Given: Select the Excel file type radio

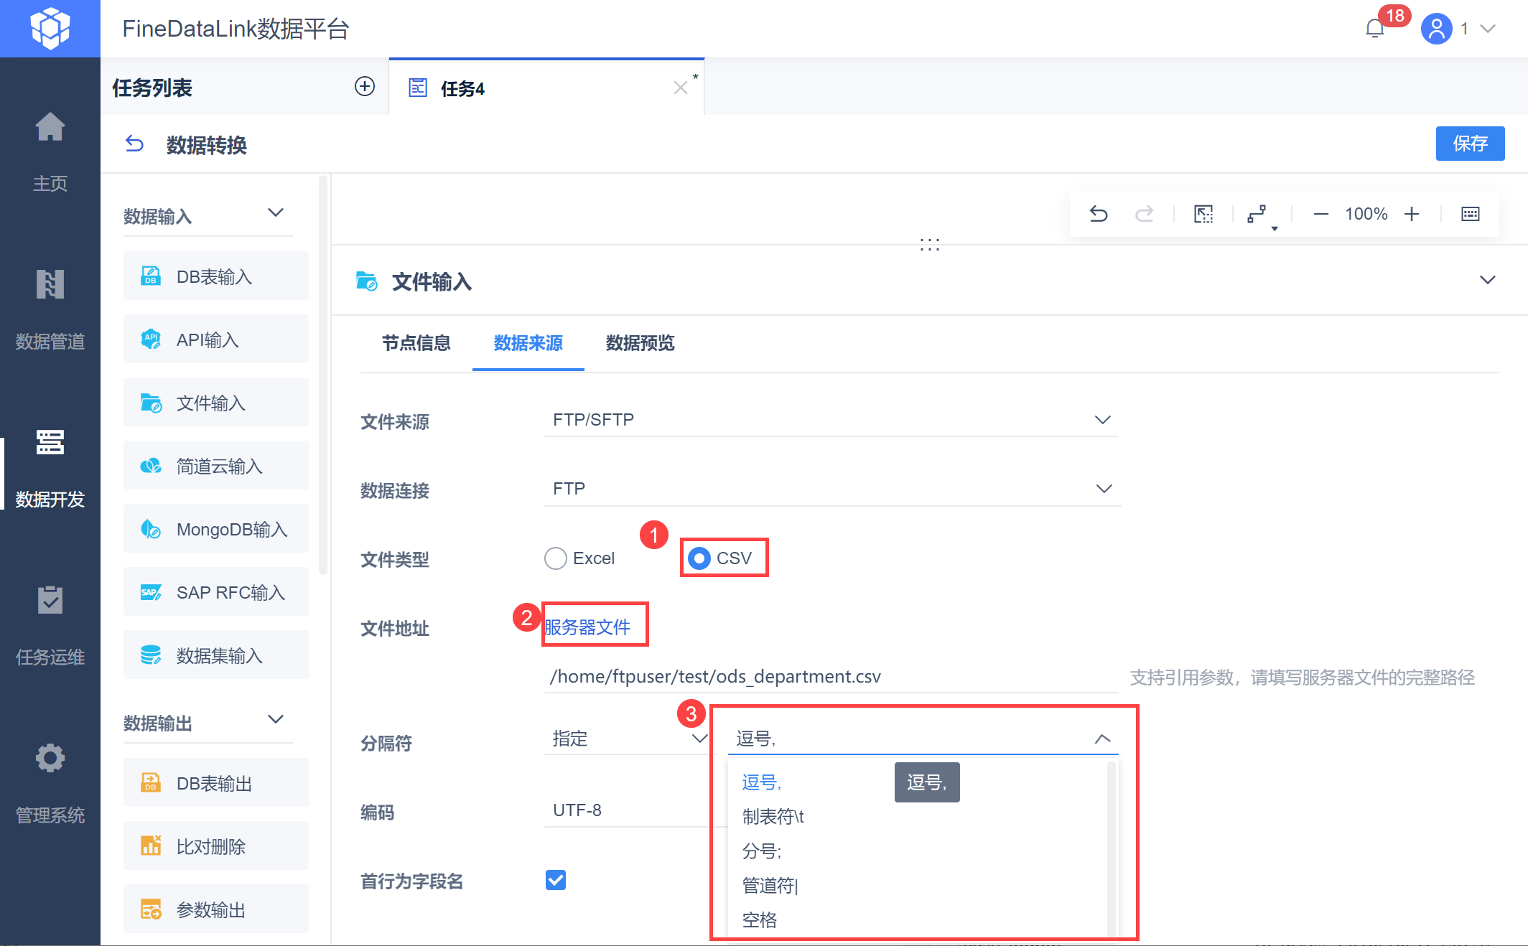Looking at the screenshot, I should tap(556, 558).
